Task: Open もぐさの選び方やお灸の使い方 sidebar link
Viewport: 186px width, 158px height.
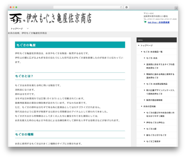Action: (160, 114)
